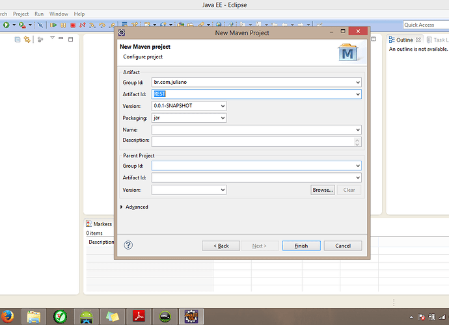Viewport: 449px width, 325px height.
Task: Open the Window menu
Action: tap(59, 14)
